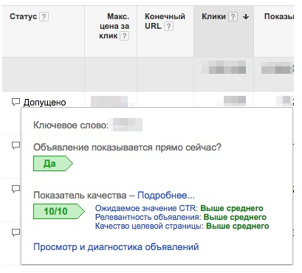Sort by the Статус column header
The height and width of the screenshot is (273, 302).
[22, 17]
